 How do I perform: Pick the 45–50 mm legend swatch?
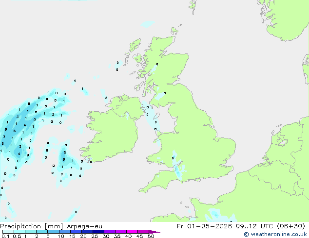pyautogui.click(x=143, y=232)
